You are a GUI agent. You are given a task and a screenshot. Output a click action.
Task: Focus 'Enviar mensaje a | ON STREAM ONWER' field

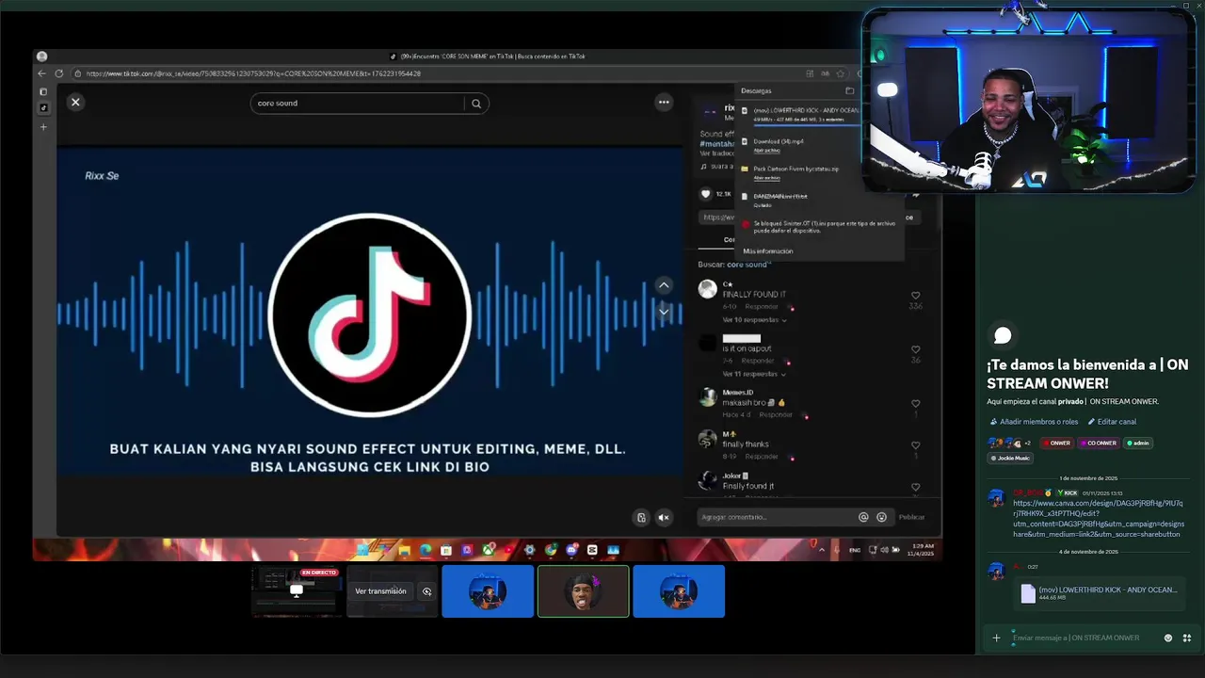[x=1083, y=638]
